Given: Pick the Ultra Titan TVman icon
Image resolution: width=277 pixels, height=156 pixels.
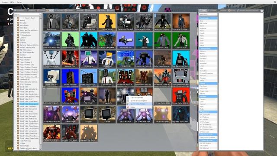Looking at the screenshot, I should (x=163, y=114).
